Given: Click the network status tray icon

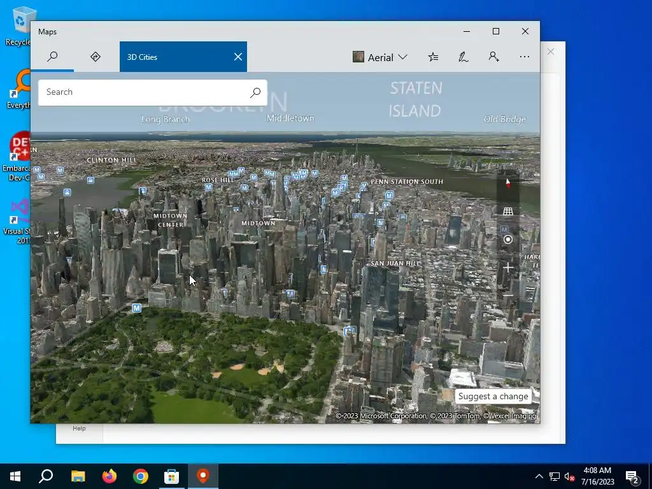Looking at the screenshot, I should pyautogui.click(x=555, y=476).
